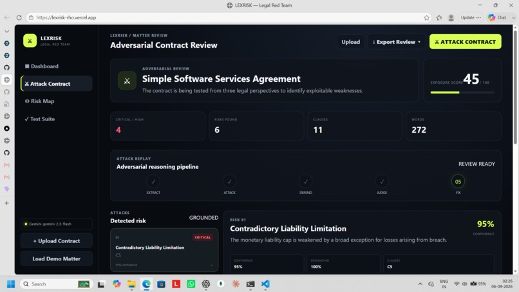Click the Risks Found value 6
This screenshot has height=292, width=519.
217,130
